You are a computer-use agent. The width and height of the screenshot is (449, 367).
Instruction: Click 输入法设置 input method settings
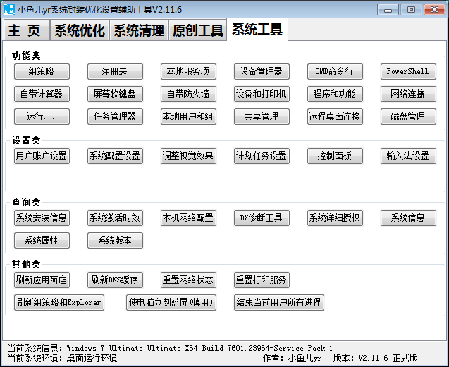(x=408, y=156)
